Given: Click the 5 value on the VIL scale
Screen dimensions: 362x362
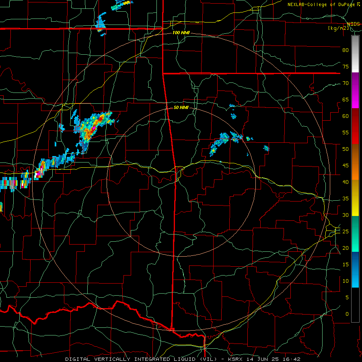Looking at the screenshot, I should pos(347,298).
